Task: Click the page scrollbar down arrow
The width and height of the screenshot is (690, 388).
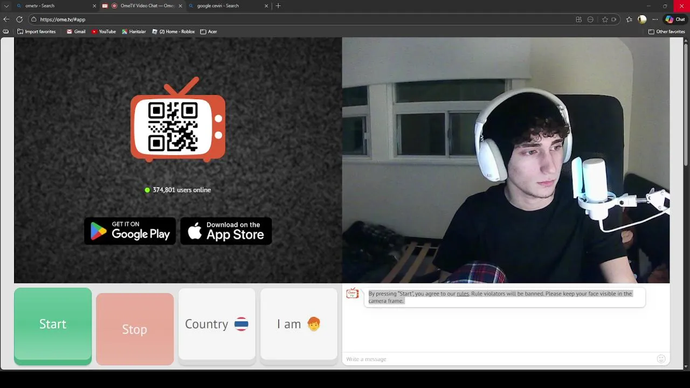Action: coord(686,366)
